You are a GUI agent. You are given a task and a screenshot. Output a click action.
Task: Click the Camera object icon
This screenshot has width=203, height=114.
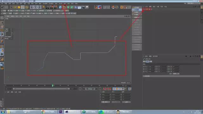[x=83, y=7]
